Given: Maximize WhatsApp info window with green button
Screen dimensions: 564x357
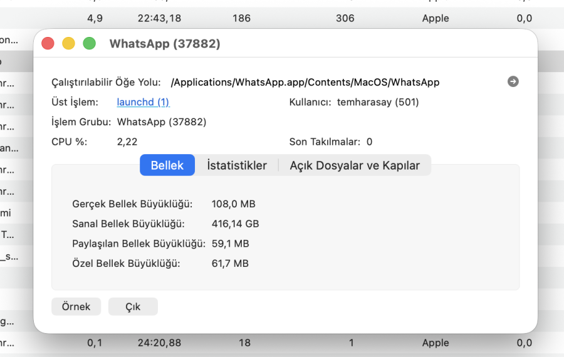Looking at the screenshot, I should [90, 43].
